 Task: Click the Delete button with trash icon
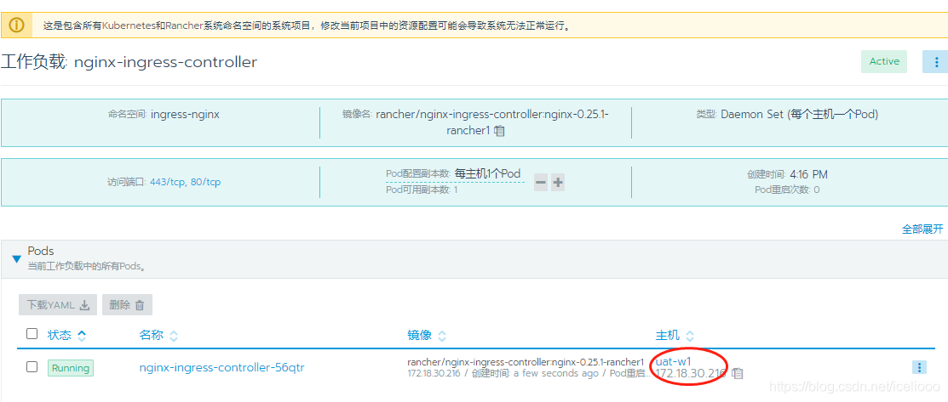tap(127, 305)
